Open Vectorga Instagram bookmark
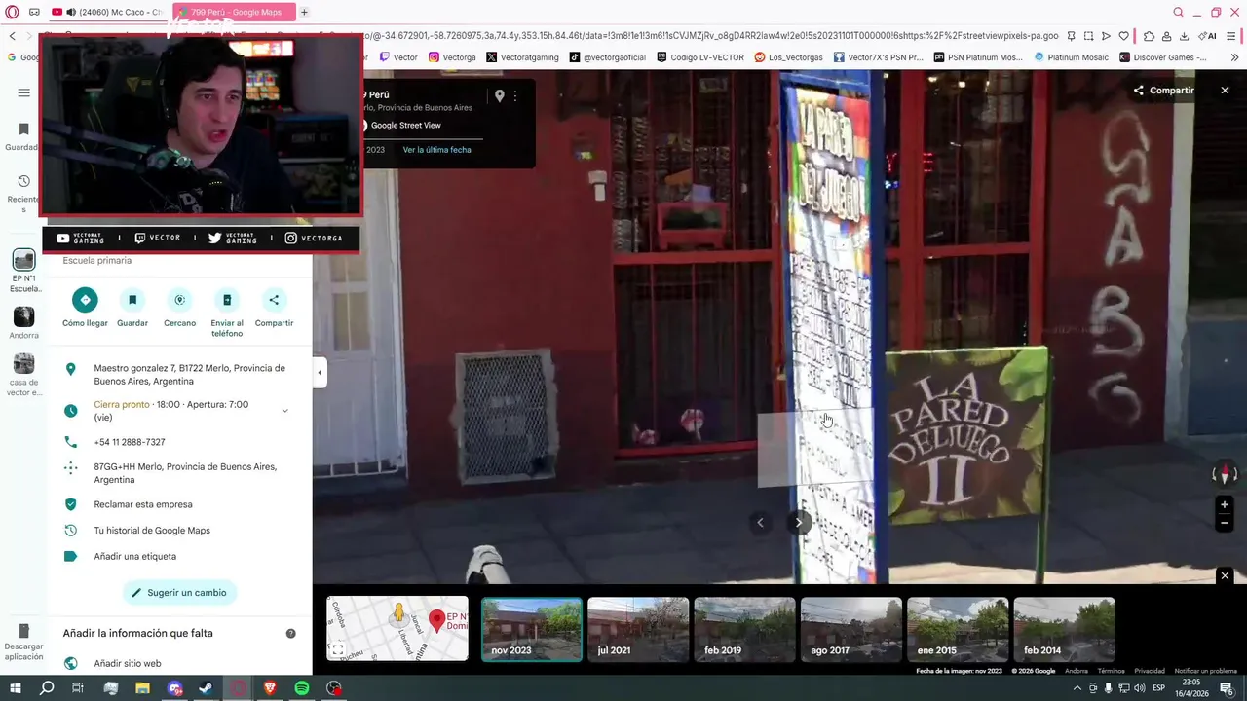The image size is (1247, 701). coord(452,57)
